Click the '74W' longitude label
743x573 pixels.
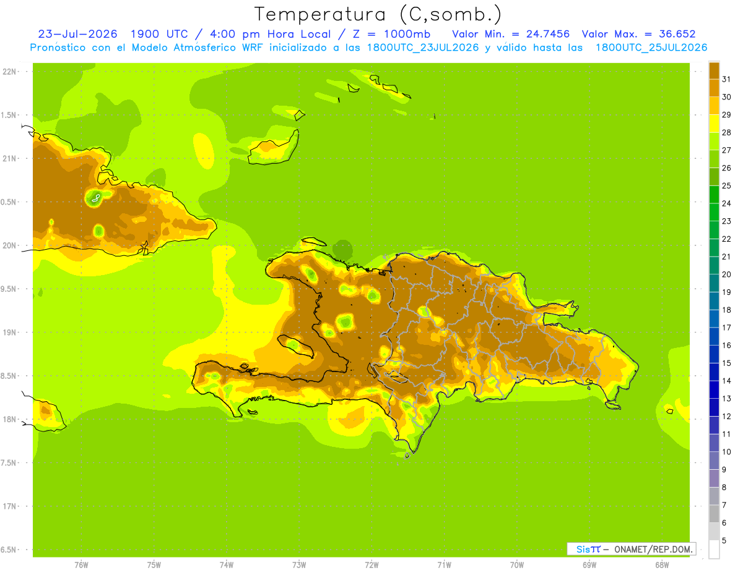(227, 565)
